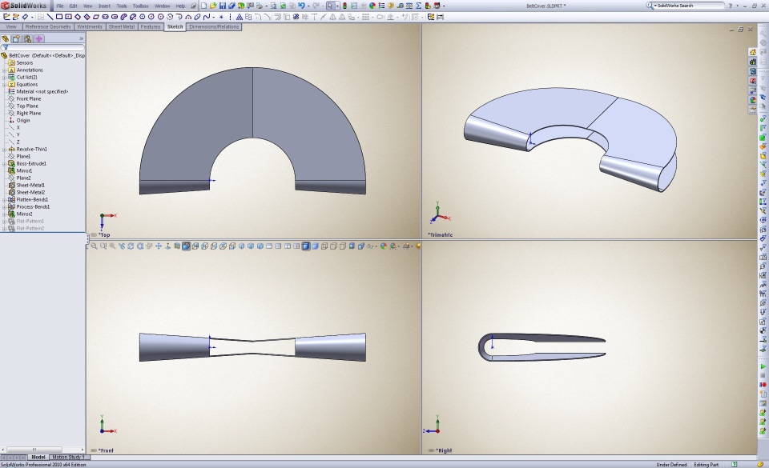The height and width of the screenshot is (468, 769).
Task: Open the DimXpertManager tab
Action: 38,38
